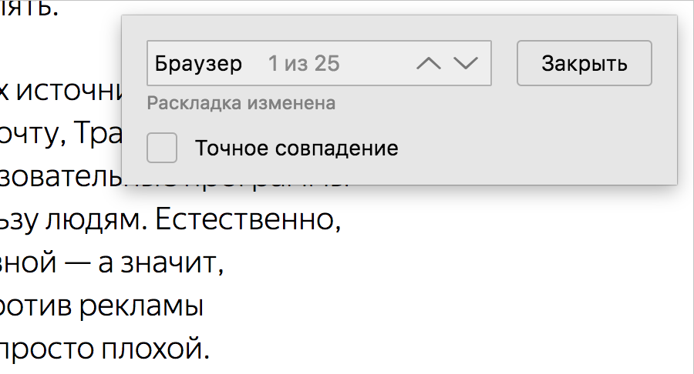The width and height of the screenshot is (694, 374).
Task: Click the Точное совпадение label text
Action: 297,148
